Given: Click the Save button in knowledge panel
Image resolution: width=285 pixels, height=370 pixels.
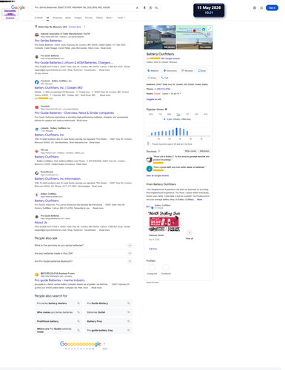Looking at the screenshot, I should (202, 70).
